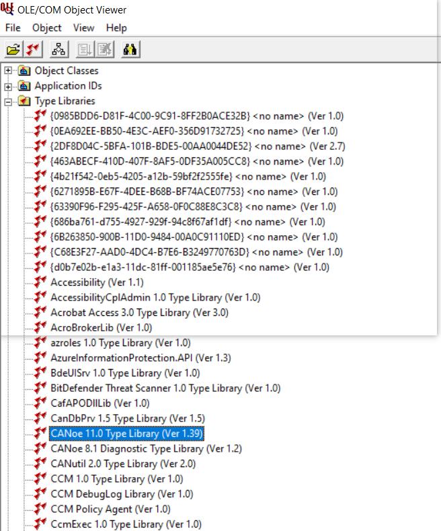This screenshot has width=441, height=531.
Task: Click icon beside CANutil 2.0 Type Library
Action: [40, 463]
